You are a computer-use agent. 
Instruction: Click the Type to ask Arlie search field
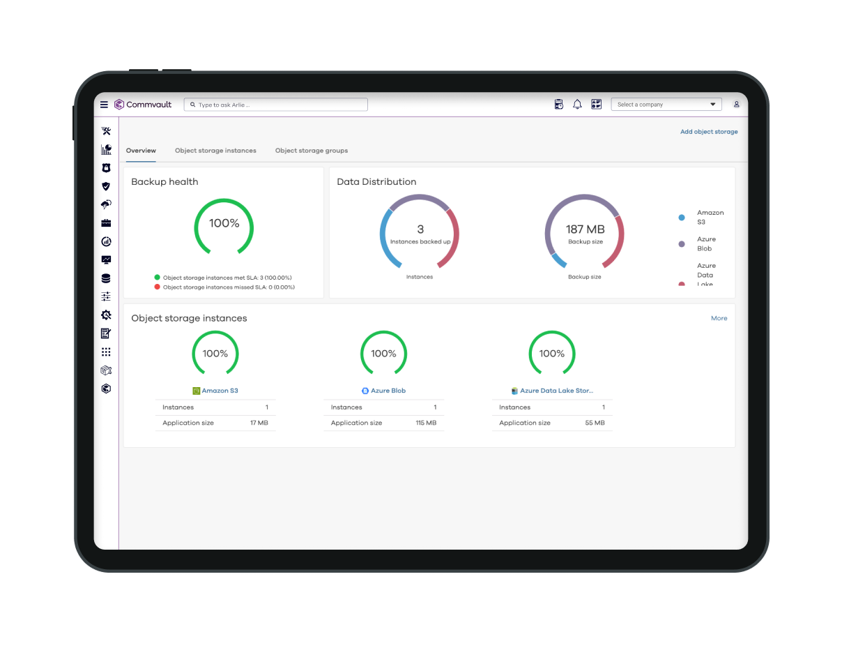tap(279, 105)
